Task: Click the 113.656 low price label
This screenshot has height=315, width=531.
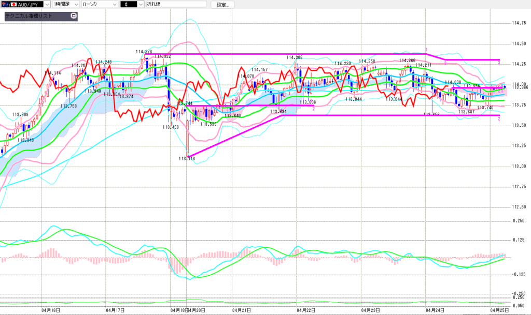Action: pyautogui.click(x=431, y=114)
